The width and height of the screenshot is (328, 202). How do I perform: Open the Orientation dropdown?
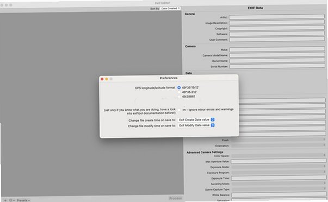[278, 145]
